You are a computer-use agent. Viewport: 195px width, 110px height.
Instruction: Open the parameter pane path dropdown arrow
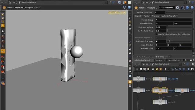[185, 2]
